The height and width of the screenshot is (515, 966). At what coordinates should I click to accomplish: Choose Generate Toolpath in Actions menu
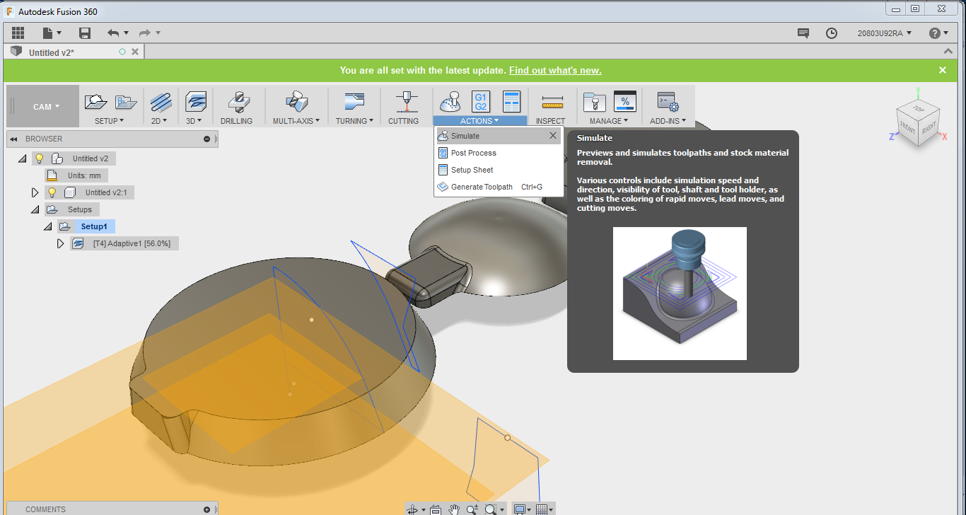coord(499,187)
